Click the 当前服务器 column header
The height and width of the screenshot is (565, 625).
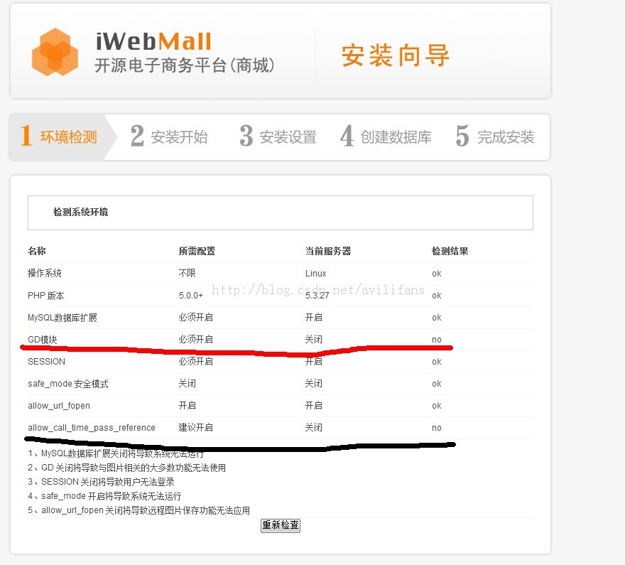(x=328, y=251)
